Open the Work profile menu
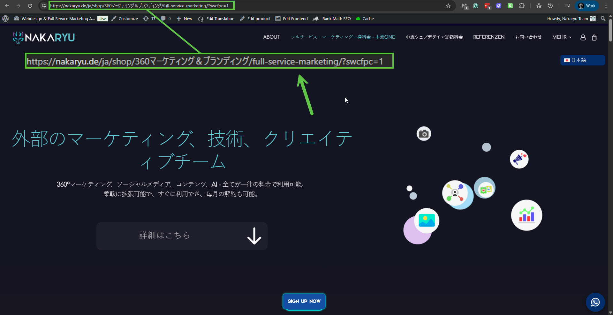613x315 pixels. tap(587, 6)
